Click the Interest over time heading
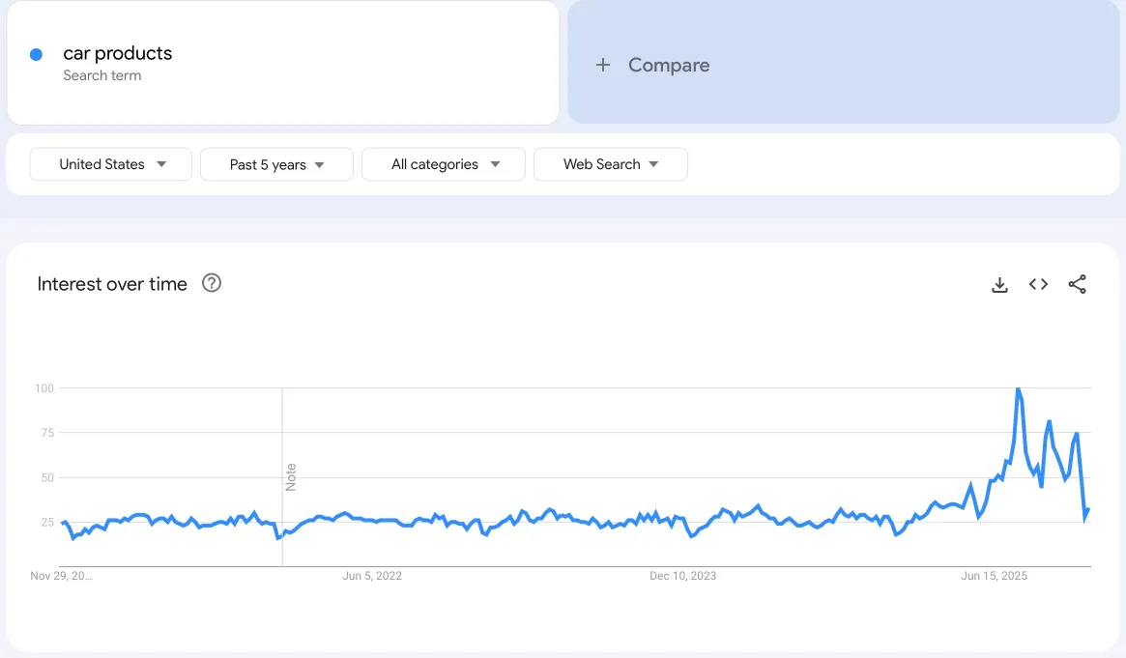This screenshot has width=1126, height=658. 112,284
